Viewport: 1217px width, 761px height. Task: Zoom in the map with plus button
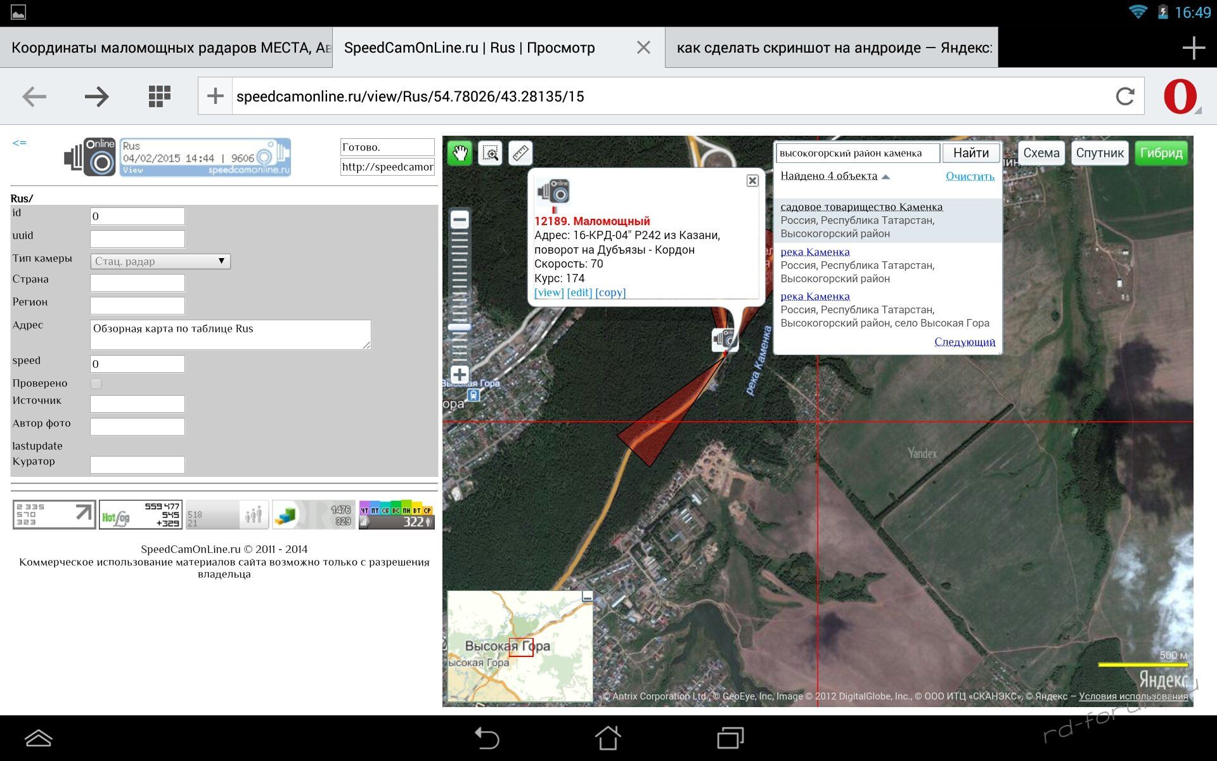[x=460, y=375]
